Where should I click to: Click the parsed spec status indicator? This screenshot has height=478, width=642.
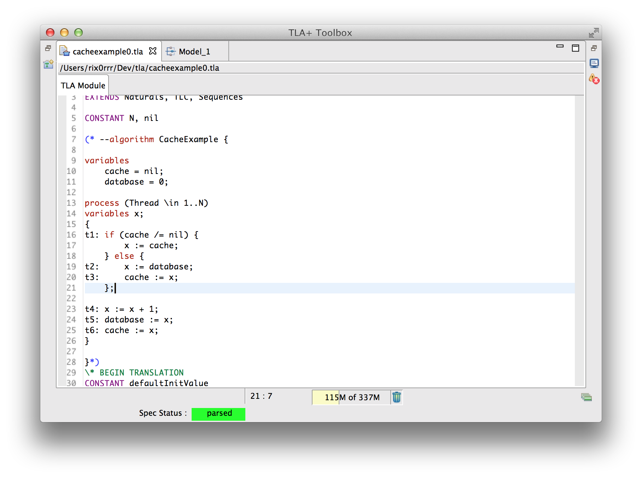(218, 414)
